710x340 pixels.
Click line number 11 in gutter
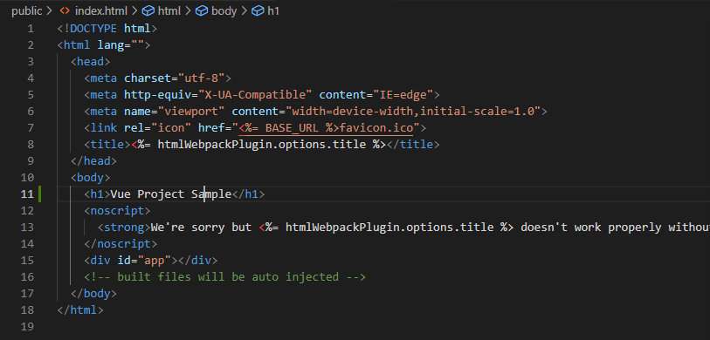pos(27,194)
